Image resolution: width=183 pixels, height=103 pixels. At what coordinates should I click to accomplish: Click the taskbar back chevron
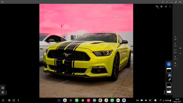[18, 100]
